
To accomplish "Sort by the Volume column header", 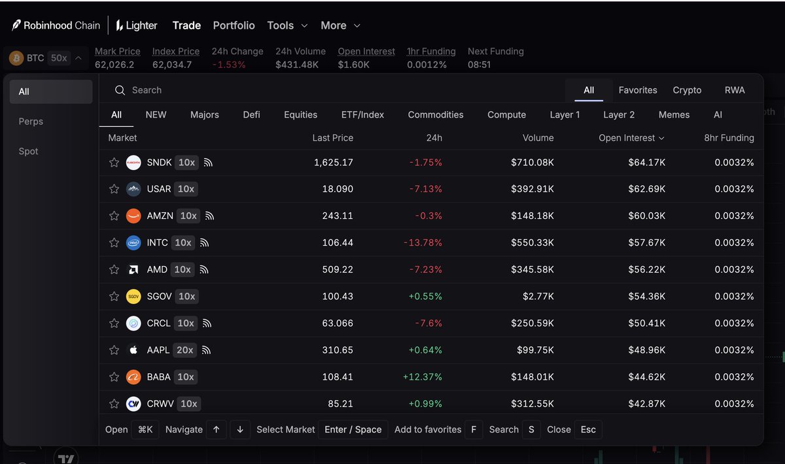I will pyautogui.click(x=538, y=138).
